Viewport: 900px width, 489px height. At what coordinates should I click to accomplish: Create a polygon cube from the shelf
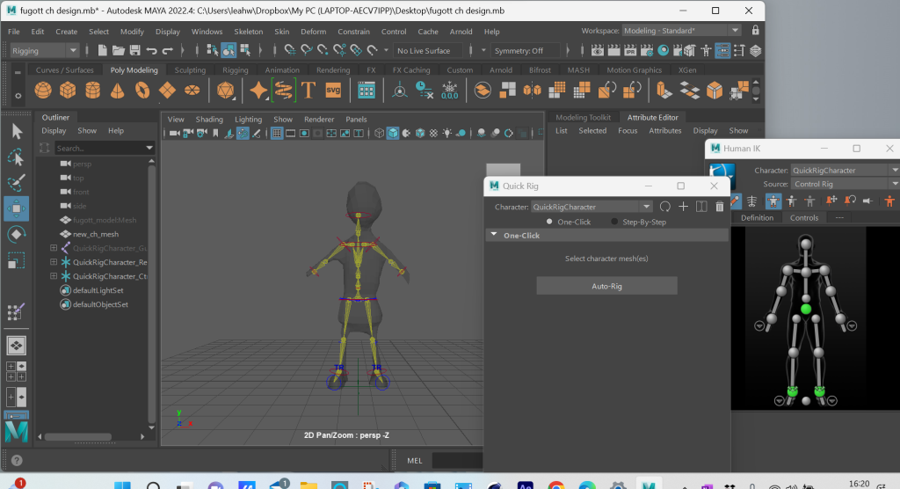(x=68, y=91)
